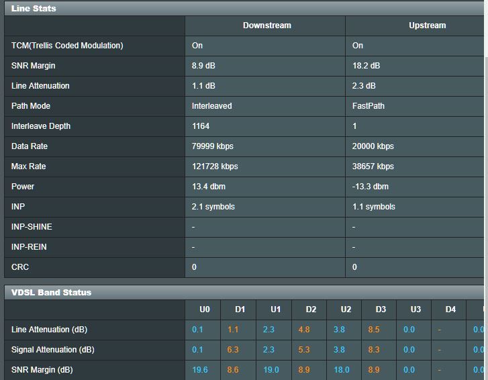Click D3 line attenuation value 8.5
488x380 pixels.
pyautogui.click(x=373, y=330)
